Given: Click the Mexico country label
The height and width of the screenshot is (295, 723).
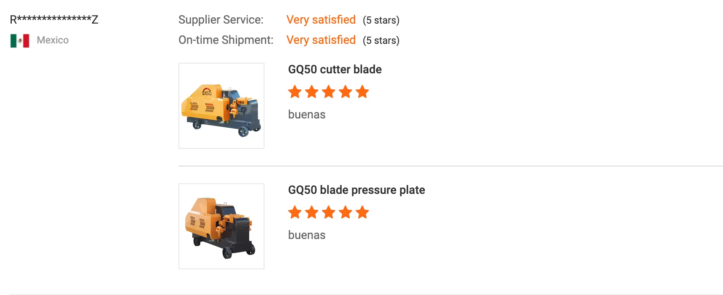Looking at the screenshot, I should (53, 40).
